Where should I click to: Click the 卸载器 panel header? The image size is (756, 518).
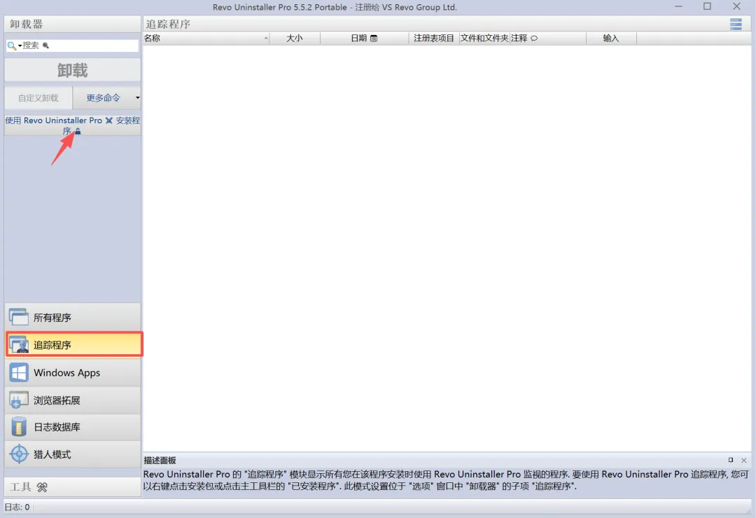pyautogui.click(x=72, y=24)
